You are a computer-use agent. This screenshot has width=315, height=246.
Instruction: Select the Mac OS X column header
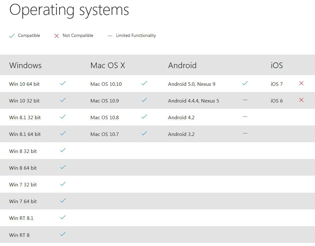[x=108, y=65]
